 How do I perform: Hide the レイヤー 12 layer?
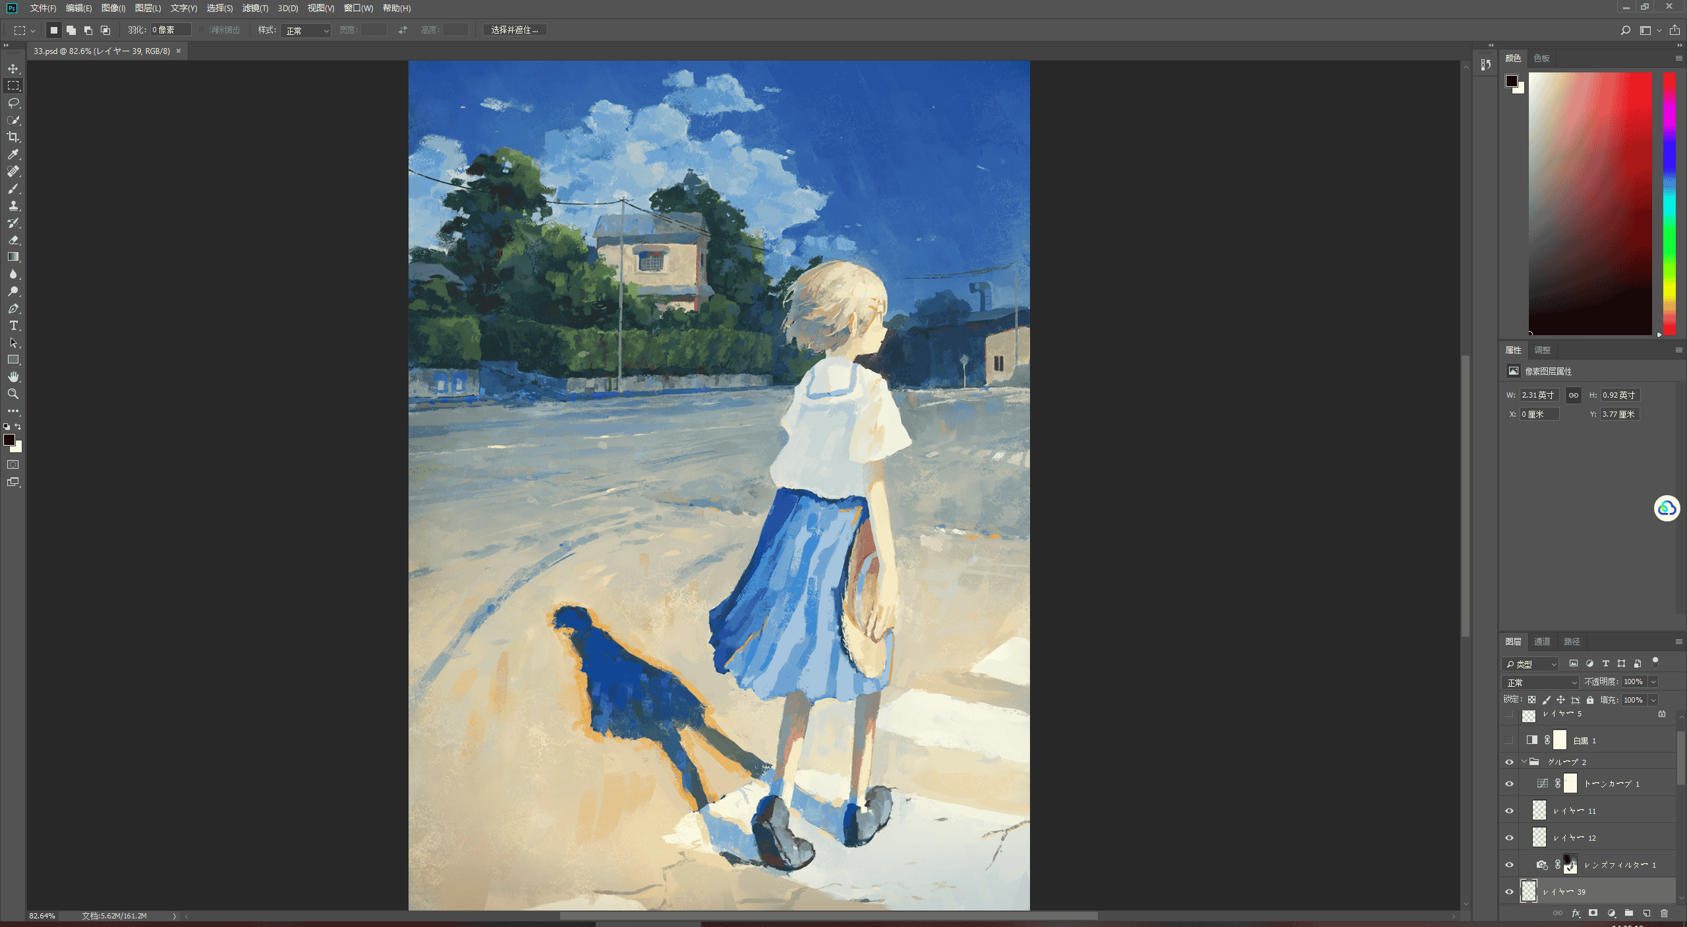1509,837
